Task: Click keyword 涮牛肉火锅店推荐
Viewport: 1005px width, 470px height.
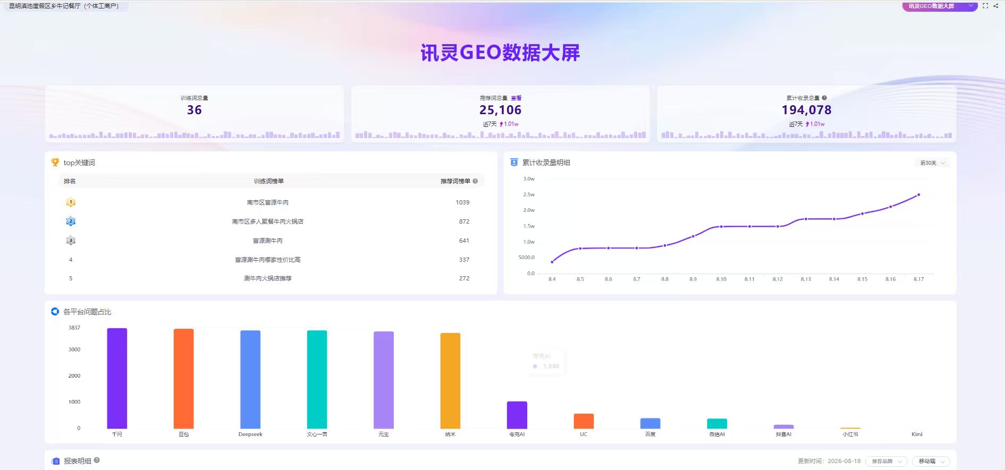Action: click(268, 278)
